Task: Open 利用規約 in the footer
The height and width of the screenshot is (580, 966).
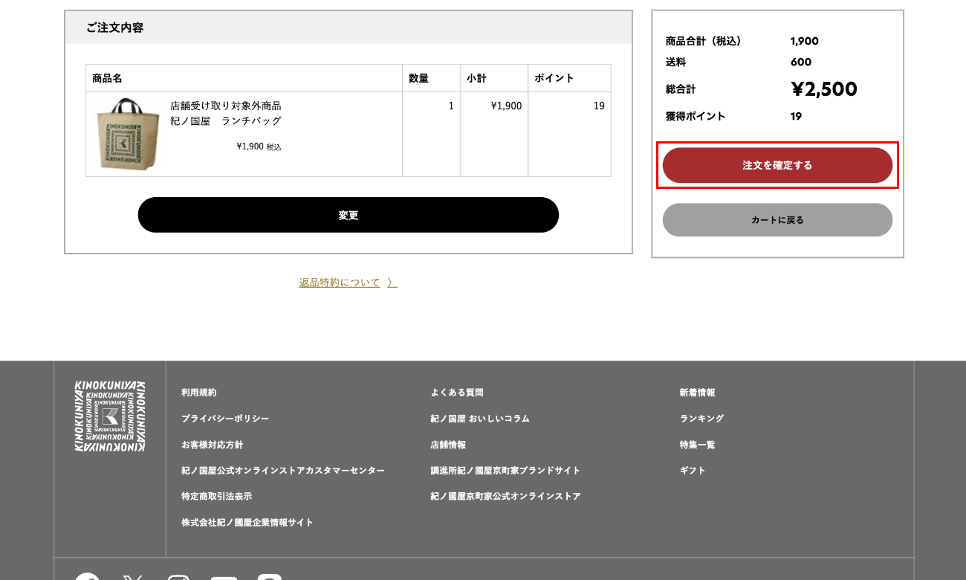Action: coord(199,393)
